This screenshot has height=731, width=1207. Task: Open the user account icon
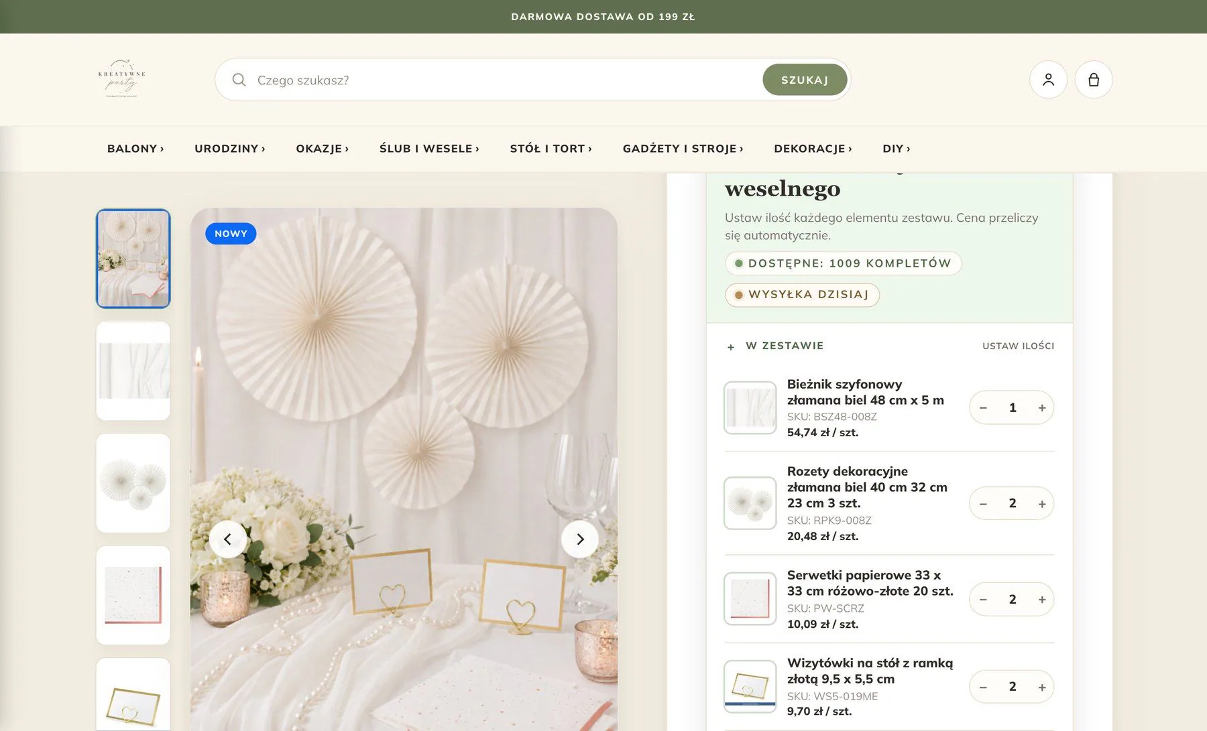[x=1048, y=80]
